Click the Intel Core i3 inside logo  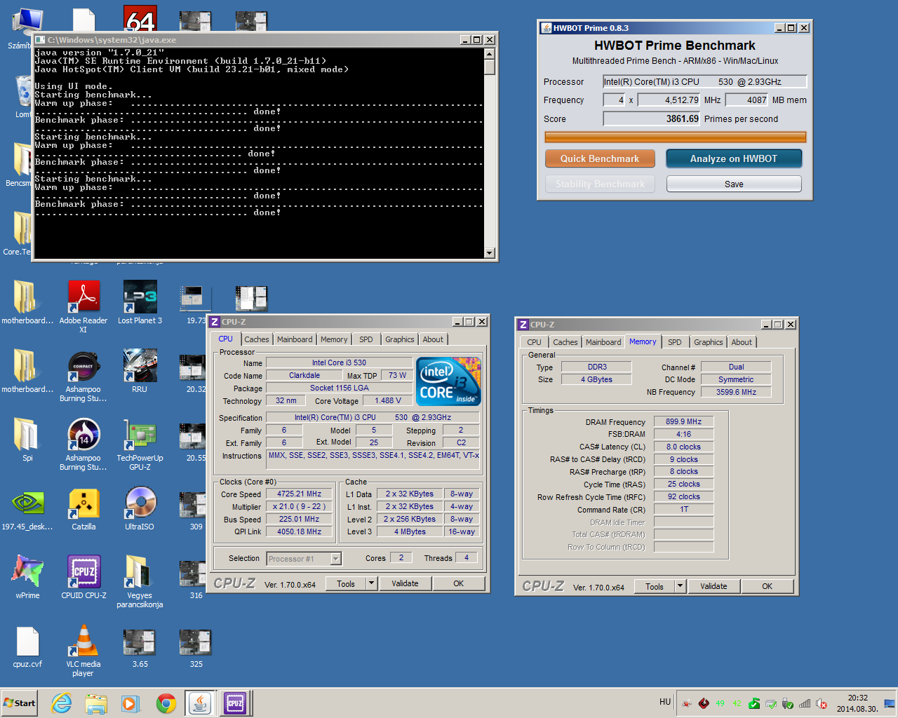[x=449, y=381]
